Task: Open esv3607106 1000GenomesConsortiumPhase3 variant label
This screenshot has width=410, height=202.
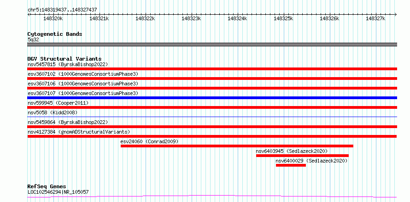Action: pyautogui.click(x=83, y=84)
